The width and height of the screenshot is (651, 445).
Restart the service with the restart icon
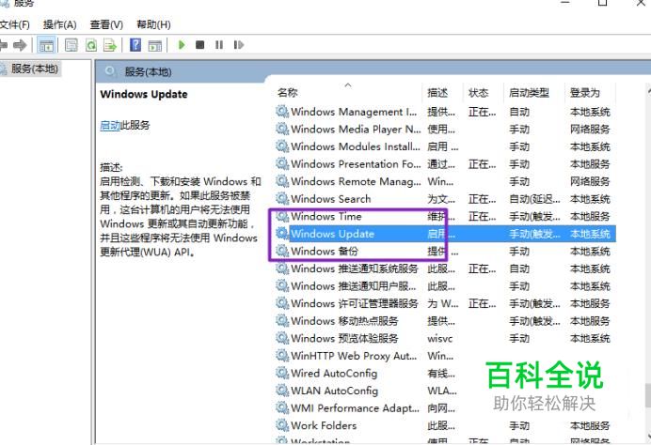pyautogui.click(x=238, y=45)
